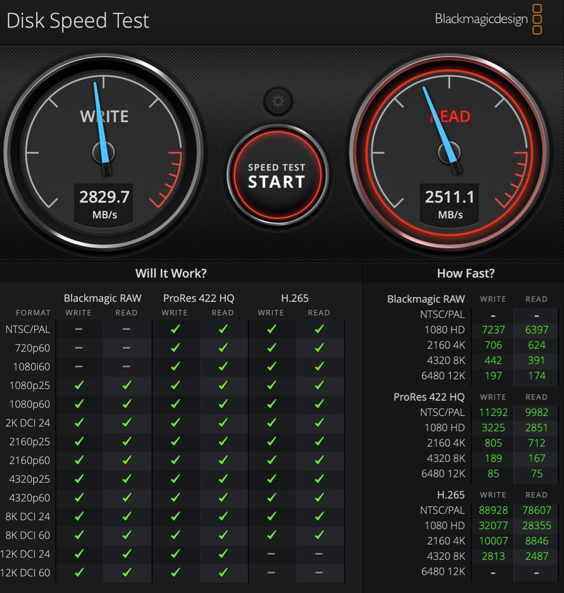This screenshot has width=564, height=593.
Task: Click H.265 read dash for 12K DCI 60
Action: tap(319, 573)
